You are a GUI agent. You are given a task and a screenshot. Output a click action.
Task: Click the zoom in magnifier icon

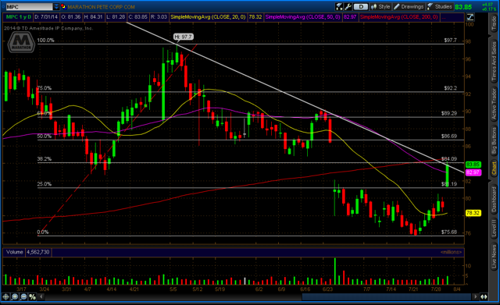15,296
